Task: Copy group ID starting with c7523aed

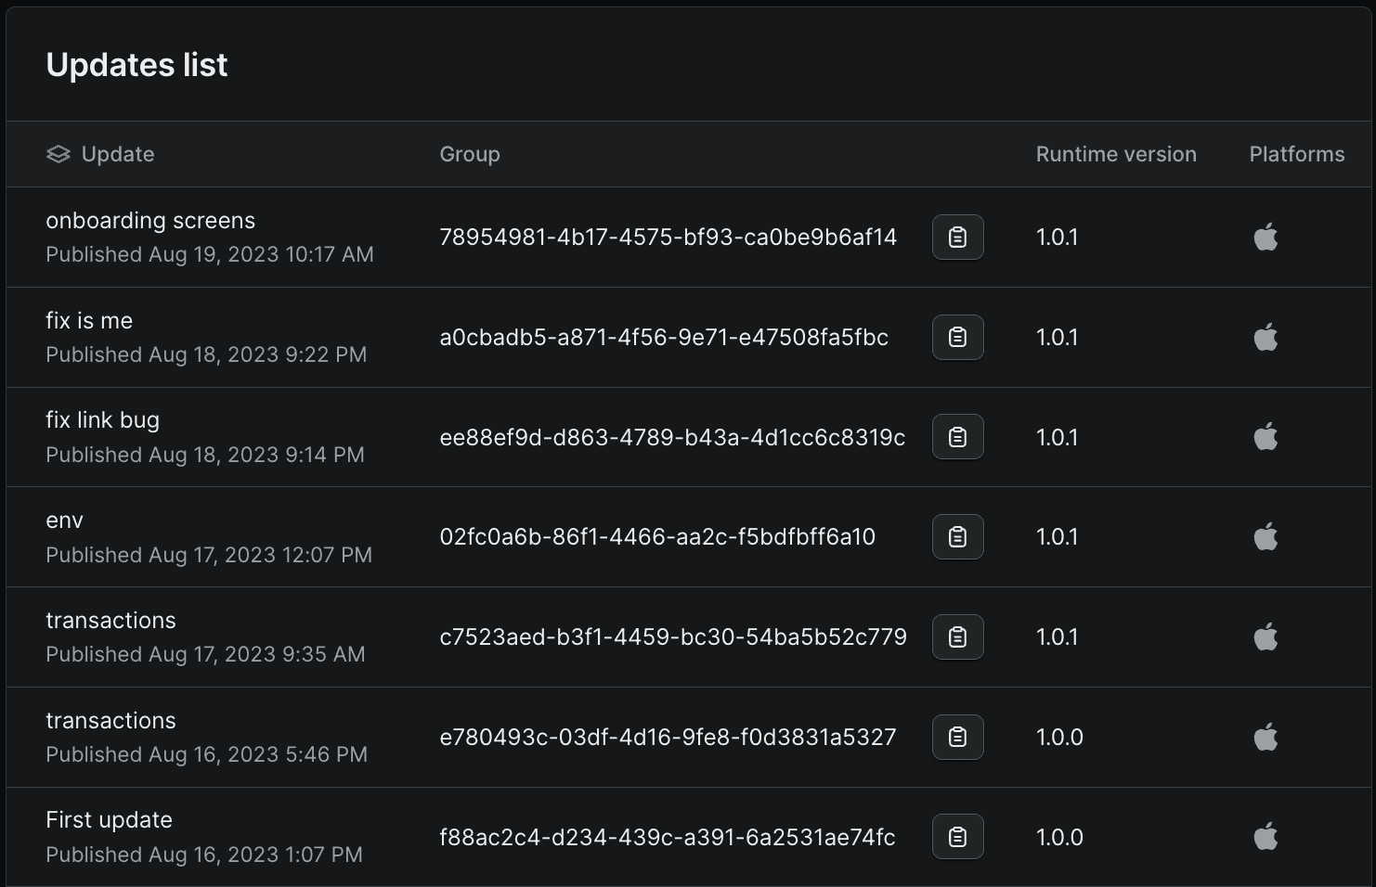Action: coord(957,637)
